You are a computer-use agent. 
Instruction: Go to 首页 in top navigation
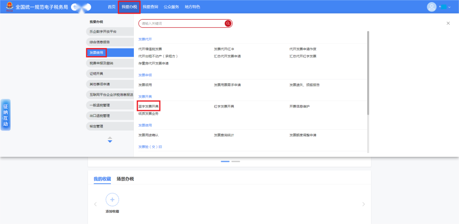pyautogui.click(x=111, y=7)
